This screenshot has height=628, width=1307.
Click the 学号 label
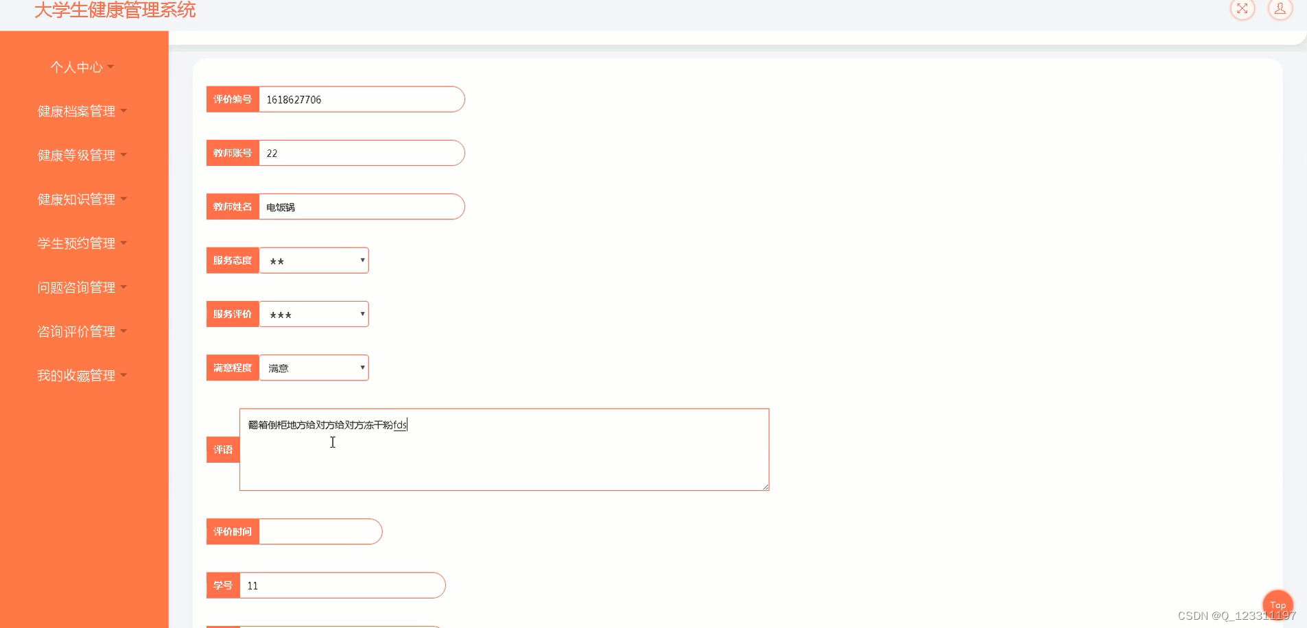pos(223,585)
